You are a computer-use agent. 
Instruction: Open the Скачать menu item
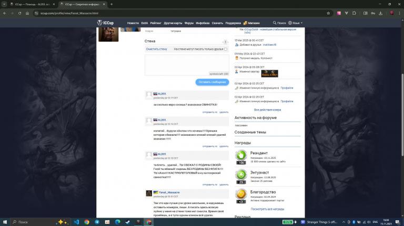(217, 23)
